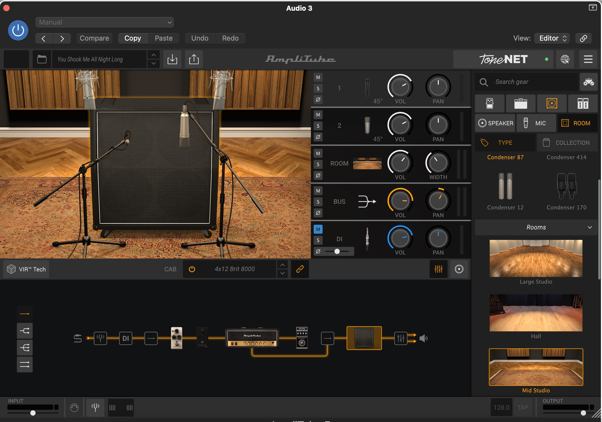The image size is (602, 422).
Task: Switch to the SPEAKER tab
Action: 495,123
